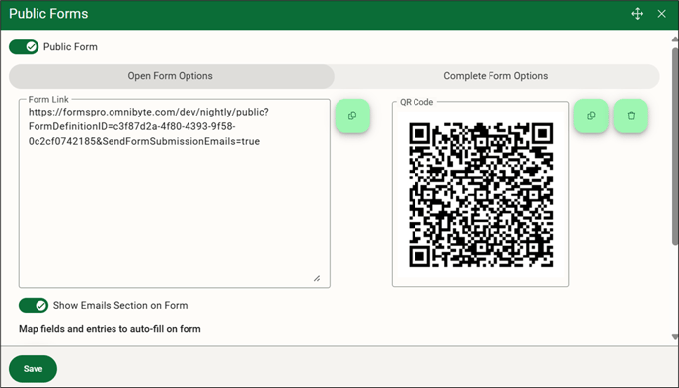Screen dimensions: 679x388
Task: Click the Public Forms title bar text
Action: pyautogui.click(x=48, y=14)
